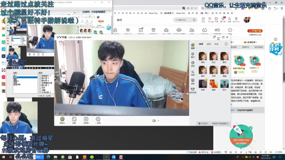
Task: Click 我的视频 in browser status bar
Action: pos(192,152)
